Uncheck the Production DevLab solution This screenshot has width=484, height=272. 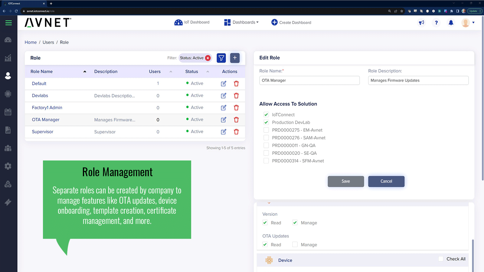tap(266, 122)
